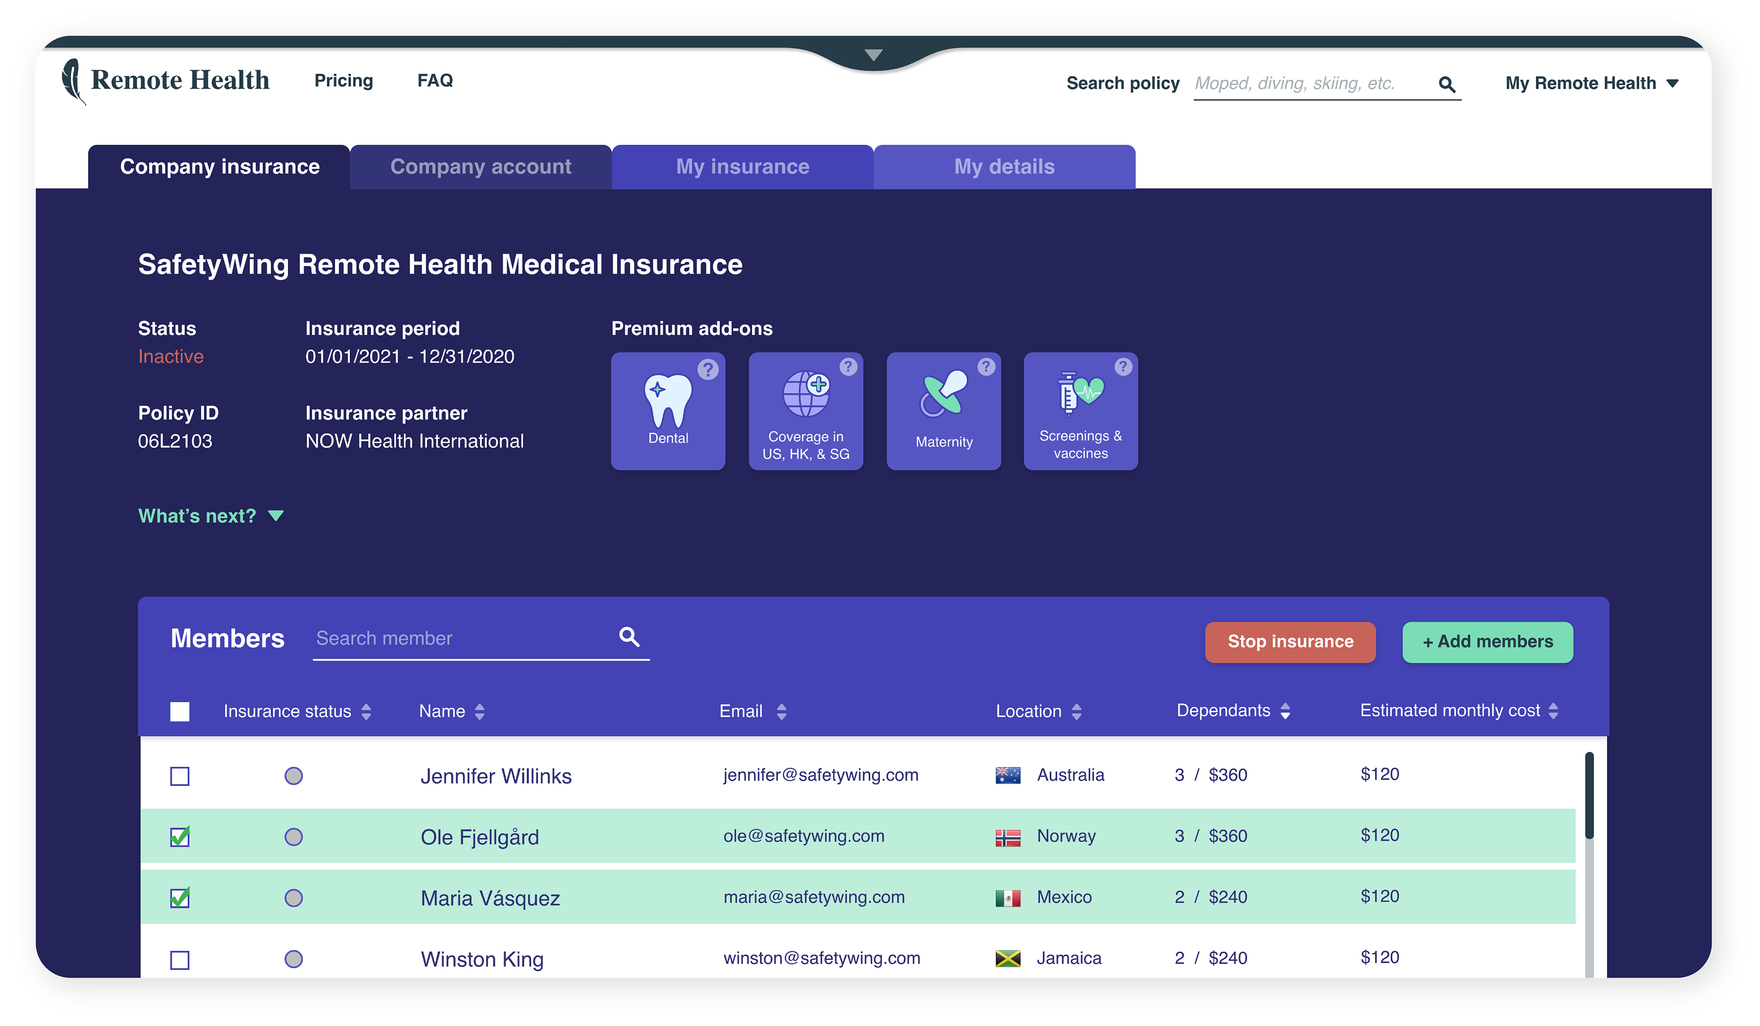This screenshot has height=1026, width=1760.
Task: Uncheck Ole Fjellgård row checkbox
Action: coord(180,837)
